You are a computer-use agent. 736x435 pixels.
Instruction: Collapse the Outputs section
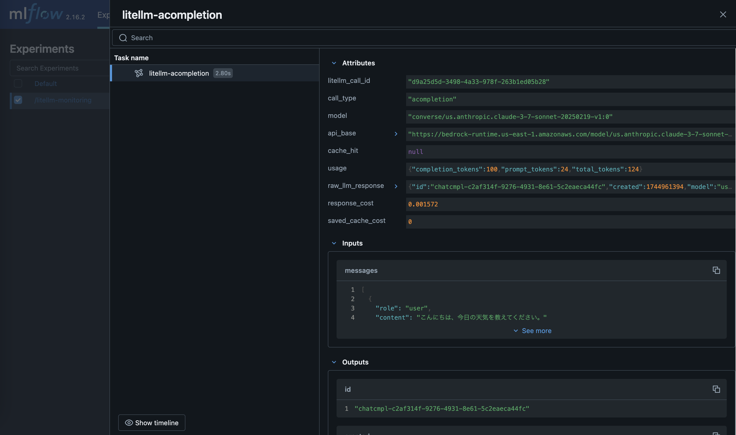point(334,362)
